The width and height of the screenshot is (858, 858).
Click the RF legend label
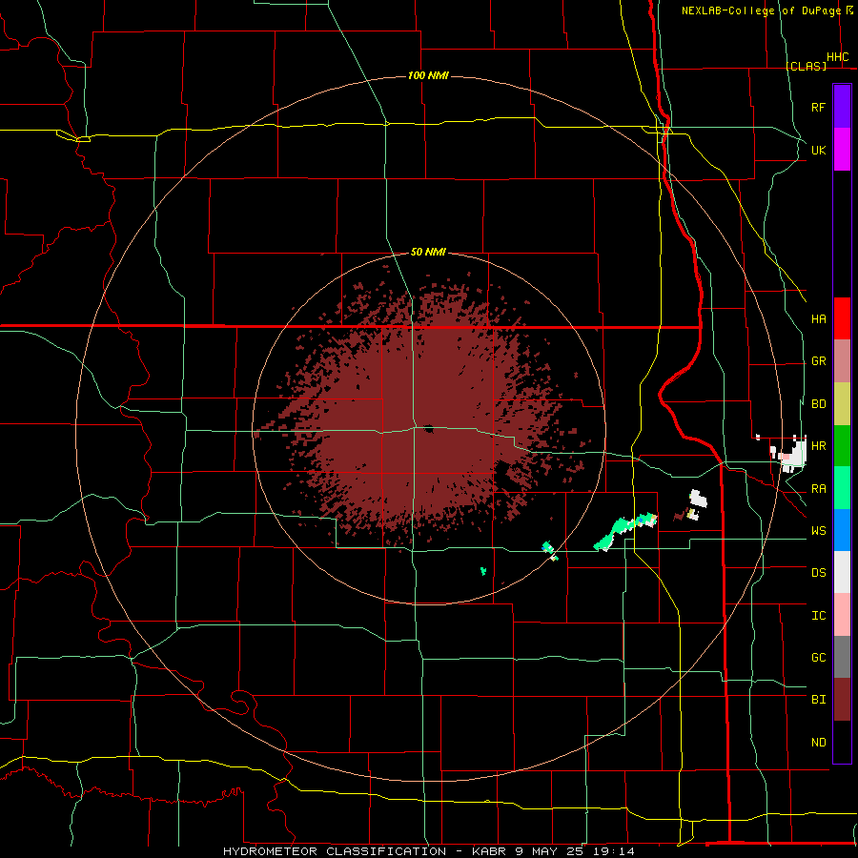tap(818, 107)
